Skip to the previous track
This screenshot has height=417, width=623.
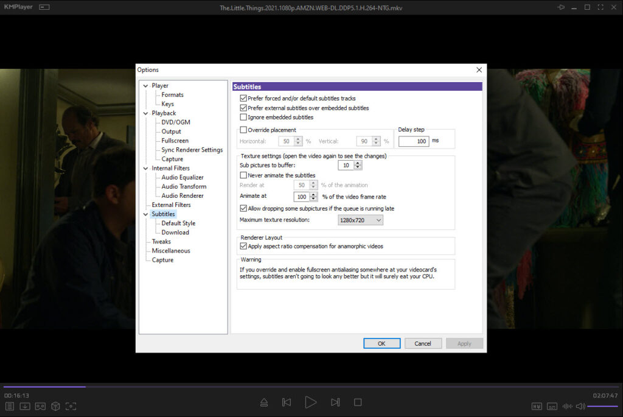pyautogui.click(x=287, y=402)
